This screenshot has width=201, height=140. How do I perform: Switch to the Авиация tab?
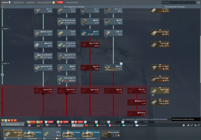(x=30, y=3)
